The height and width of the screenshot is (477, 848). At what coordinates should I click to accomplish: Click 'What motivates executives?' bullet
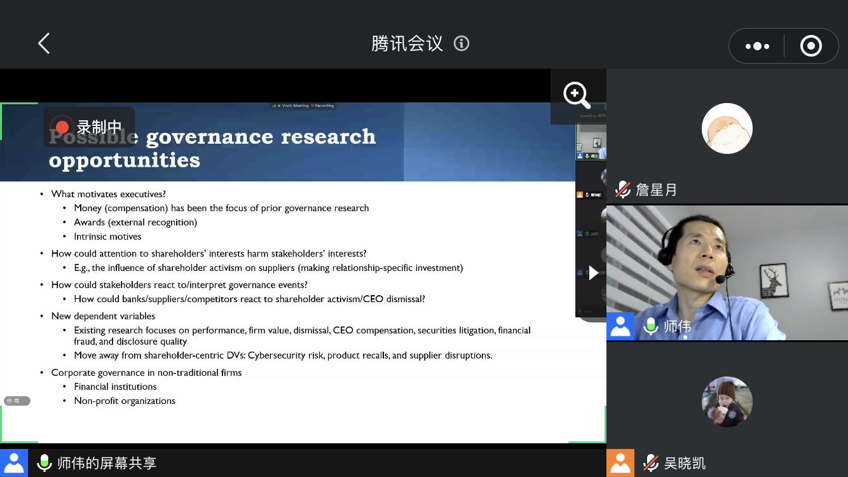(x=109, y=194)
